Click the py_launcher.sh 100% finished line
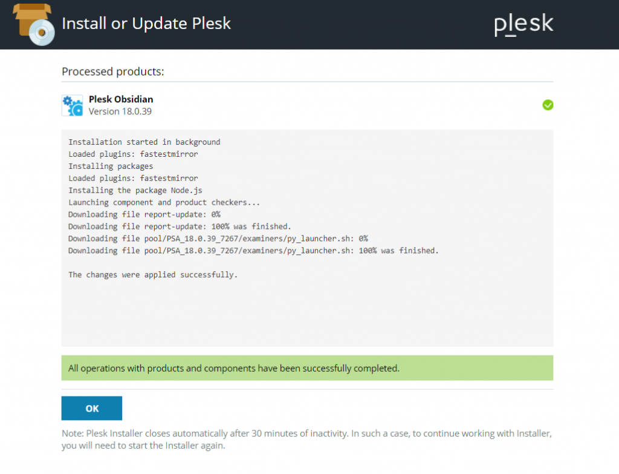619x474 pixels. tap(253, 251)
